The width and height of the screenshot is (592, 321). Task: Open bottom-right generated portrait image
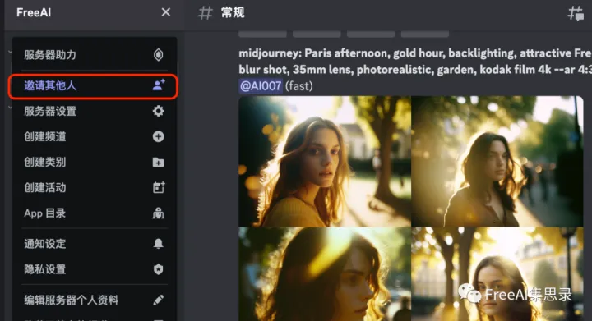coord(497,274)
